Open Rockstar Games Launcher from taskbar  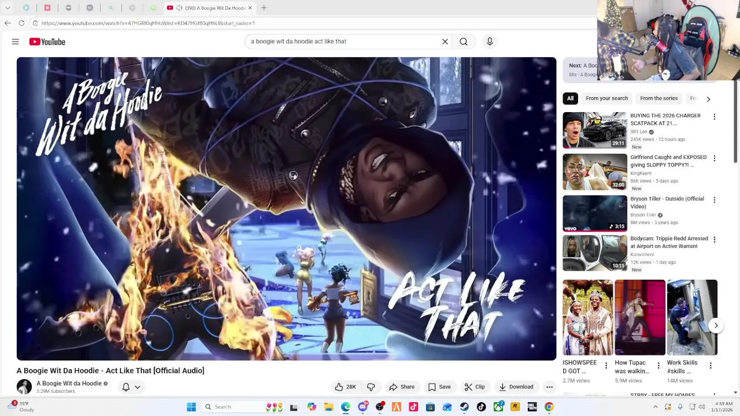[515, 407]
